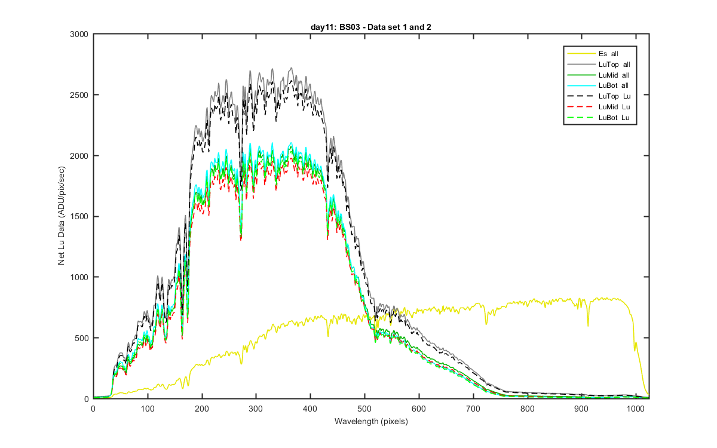Click the y-axis tick label 2500
The height and width of the screenshot is (448, 717).
tap(79, 95)
